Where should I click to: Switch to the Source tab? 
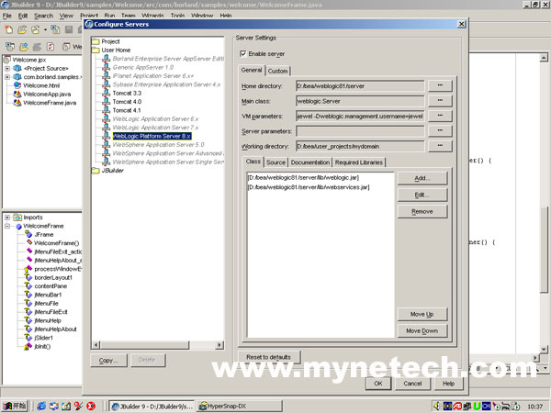point(275,162)
